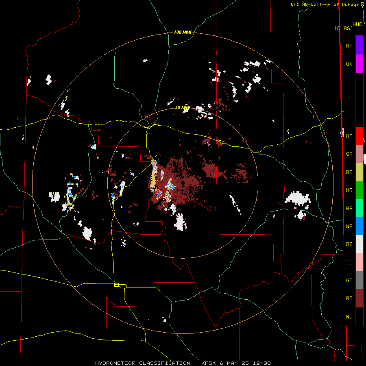
Task: Click the GR legend color swatch
Action: (359, 154)
